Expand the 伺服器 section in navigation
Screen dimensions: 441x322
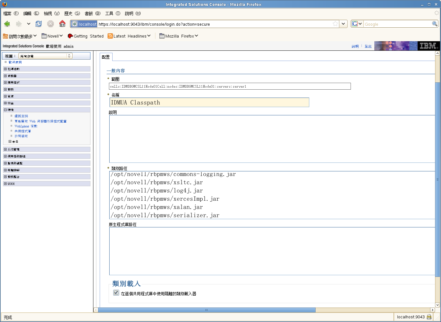pos(5,76)
